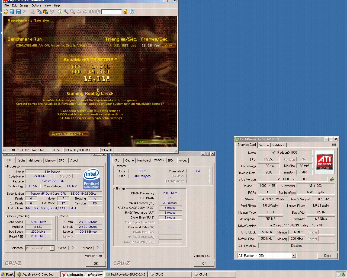Select the GPU-Z Graphics Card tab

[246, 145]
